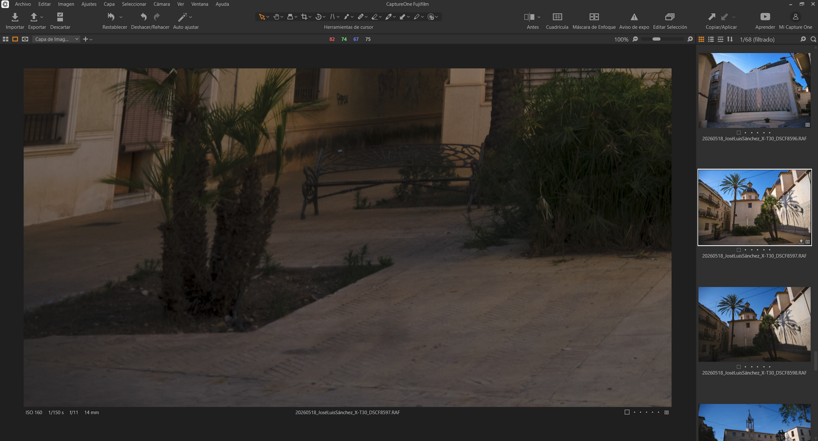
Task: Select the Draw Mask brush tool
Action: tap(346, 17)
